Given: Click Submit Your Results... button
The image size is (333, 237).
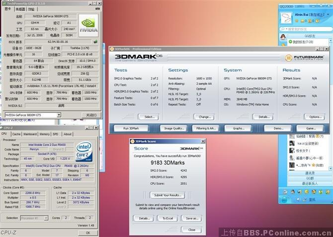Looking at the screenshot, I should 167,195.
